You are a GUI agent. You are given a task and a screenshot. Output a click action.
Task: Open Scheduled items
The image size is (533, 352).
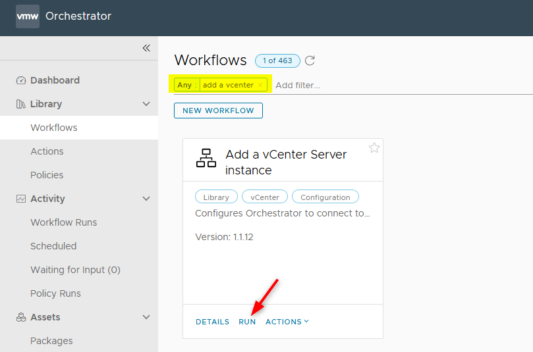click(53, 246)
